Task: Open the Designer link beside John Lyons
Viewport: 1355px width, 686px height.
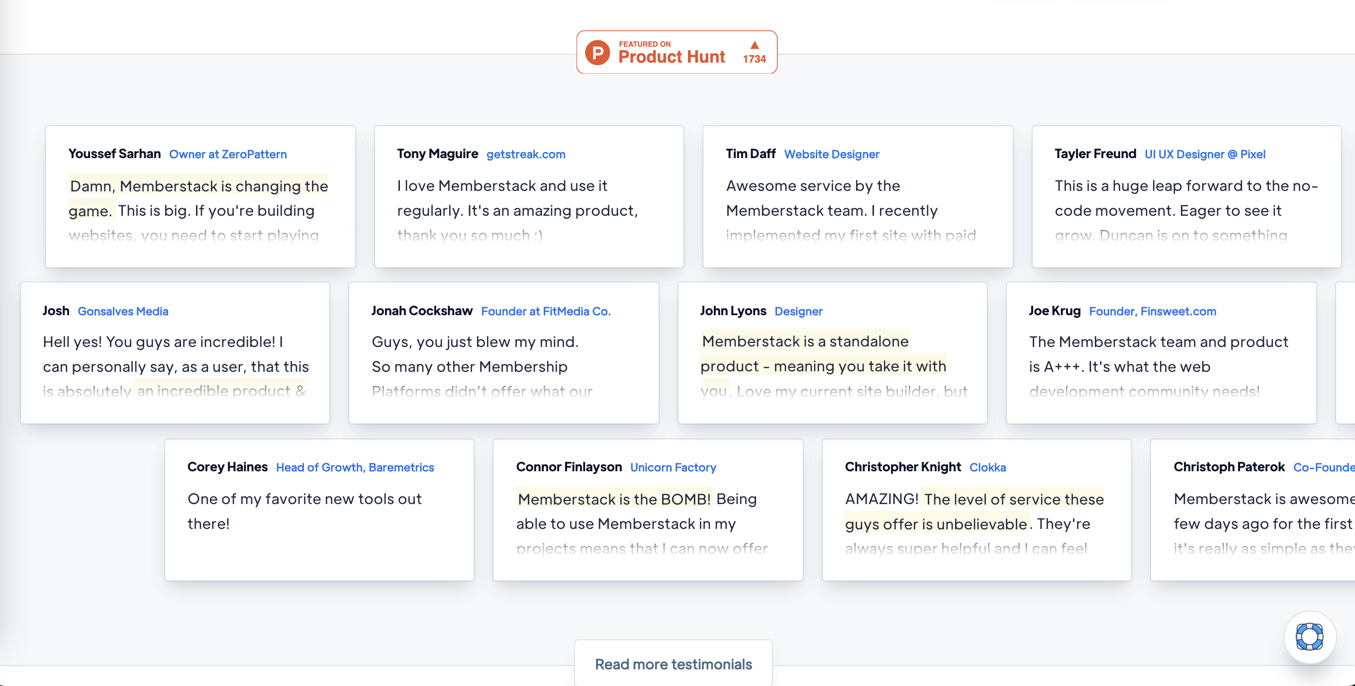Action: 798,311
